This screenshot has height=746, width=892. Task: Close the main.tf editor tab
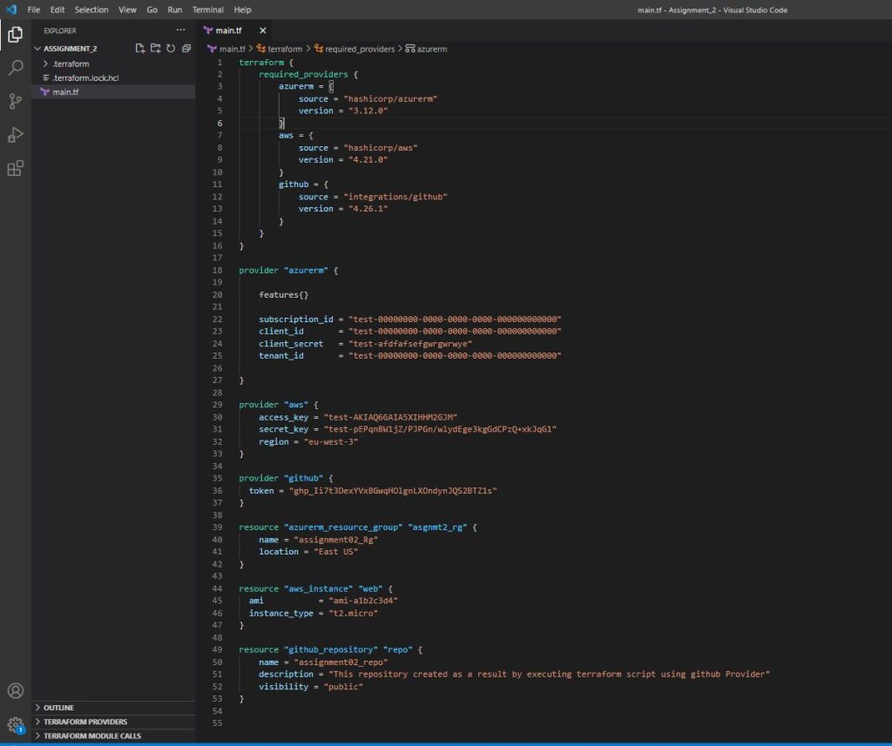pyautogui.click(x=263, y=30)
